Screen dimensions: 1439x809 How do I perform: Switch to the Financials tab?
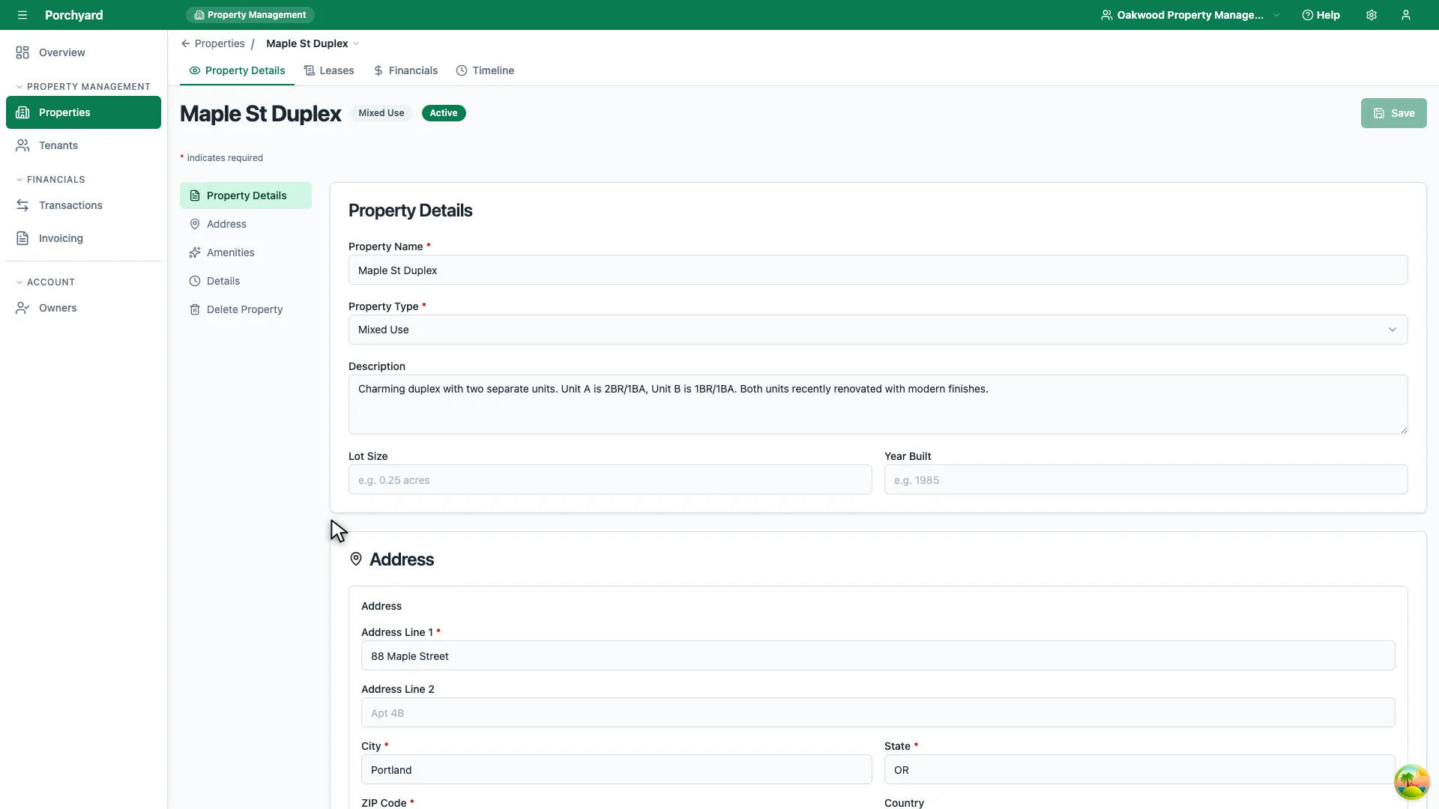(405, 70)
